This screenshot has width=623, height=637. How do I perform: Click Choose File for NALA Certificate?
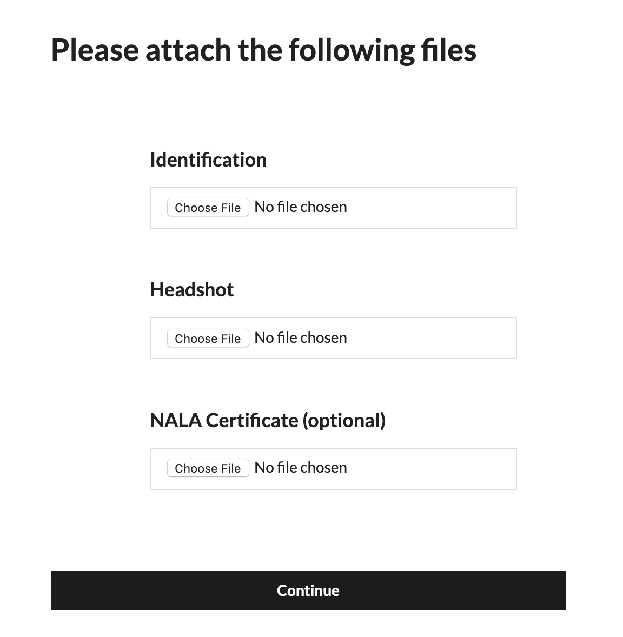coord(208,468)
